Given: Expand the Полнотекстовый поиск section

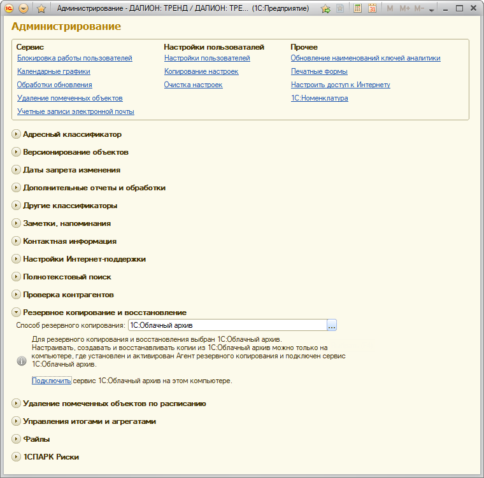Looking at the screenshot, I should click(x=16, y=277).
